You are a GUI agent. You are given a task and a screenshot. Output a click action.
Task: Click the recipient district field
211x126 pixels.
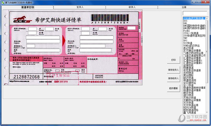(85, 33)
